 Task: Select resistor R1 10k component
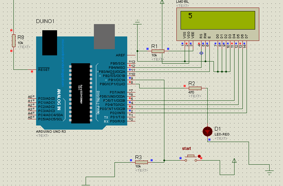[158, 51]
